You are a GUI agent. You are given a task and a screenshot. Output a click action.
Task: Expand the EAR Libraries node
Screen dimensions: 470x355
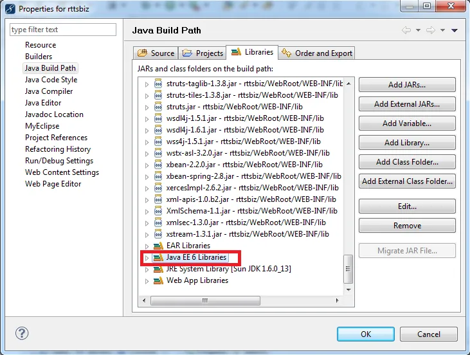pyautogui.click(x=147, y=246)
